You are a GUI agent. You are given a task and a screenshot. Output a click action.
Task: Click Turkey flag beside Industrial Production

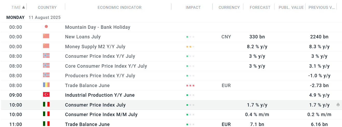tap(46, 95)
